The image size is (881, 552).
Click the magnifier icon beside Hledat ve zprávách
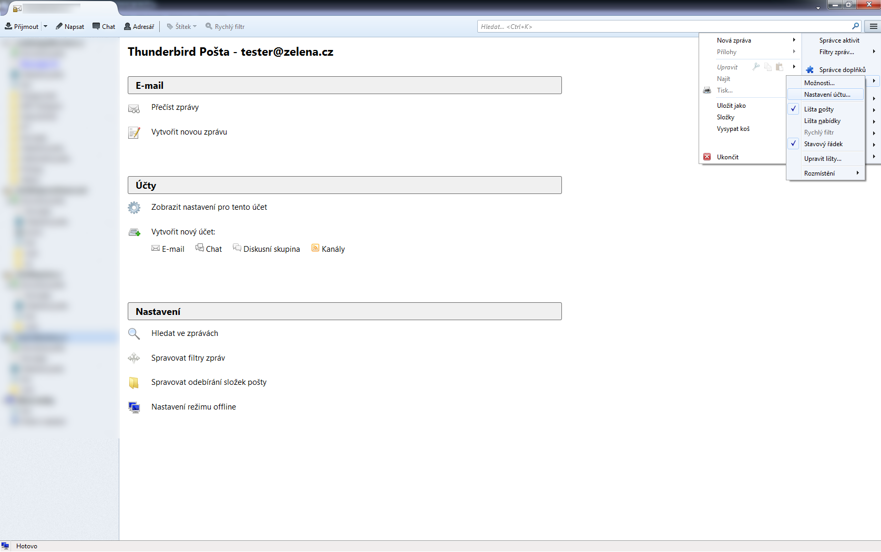click(134, 334)
